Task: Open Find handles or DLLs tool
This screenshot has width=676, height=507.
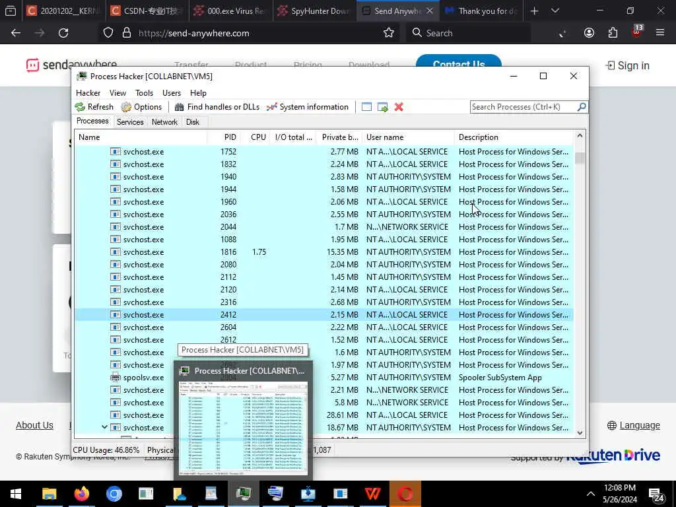Action: tap(217, 107)
